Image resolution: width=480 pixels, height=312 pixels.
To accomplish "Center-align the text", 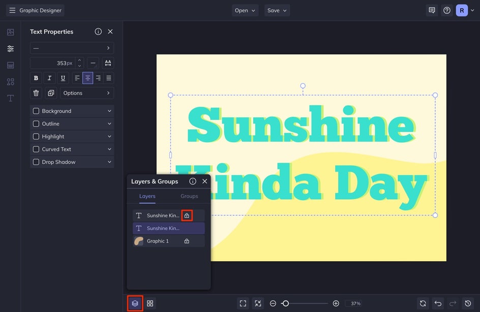I will pos(87,78).
